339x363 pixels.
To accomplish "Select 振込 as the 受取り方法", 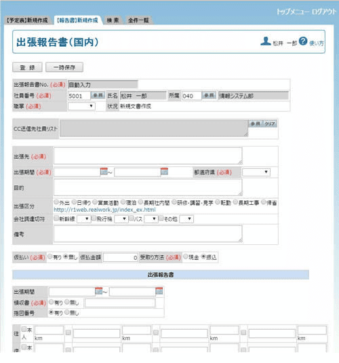I will pyautogui.click(x=203, y=256).
